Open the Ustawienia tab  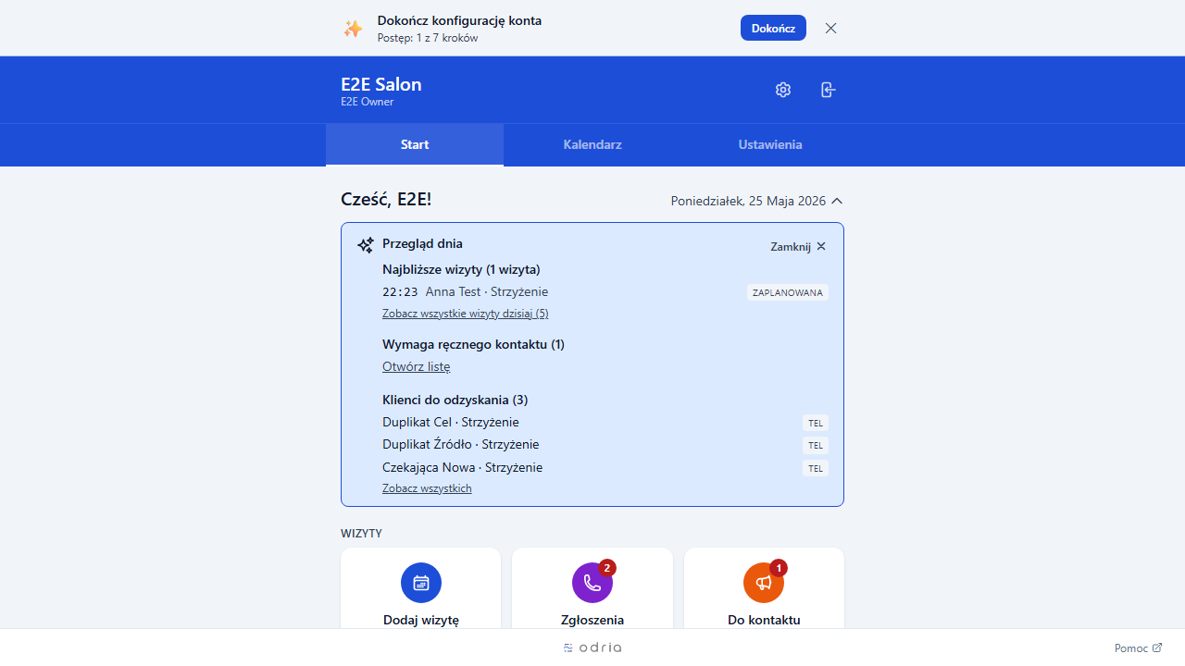(x=770, y=144)
